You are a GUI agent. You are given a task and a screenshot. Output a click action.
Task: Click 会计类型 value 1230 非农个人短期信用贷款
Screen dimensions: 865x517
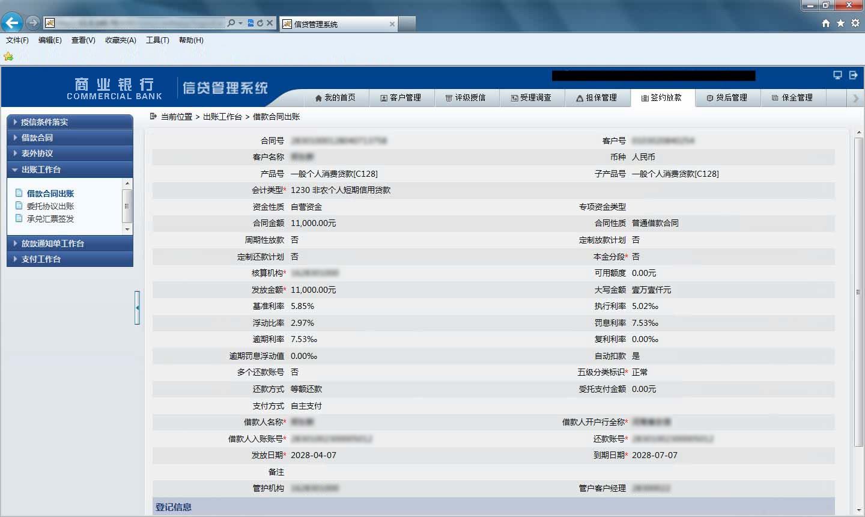341,190
